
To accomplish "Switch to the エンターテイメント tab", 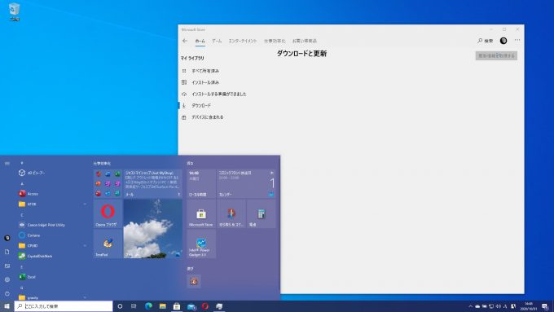I will click(243, 41).
